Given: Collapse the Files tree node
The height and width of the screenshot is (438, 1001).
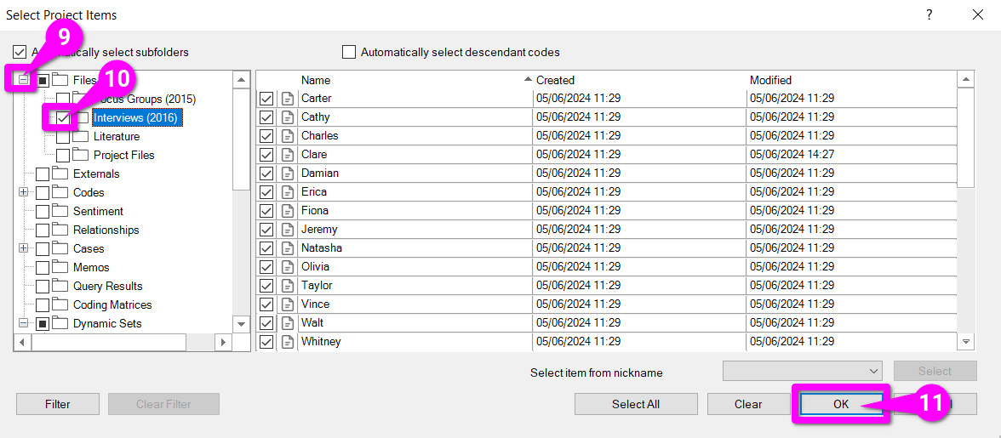Looking at the screenshot, I should [x=24, y=80].
